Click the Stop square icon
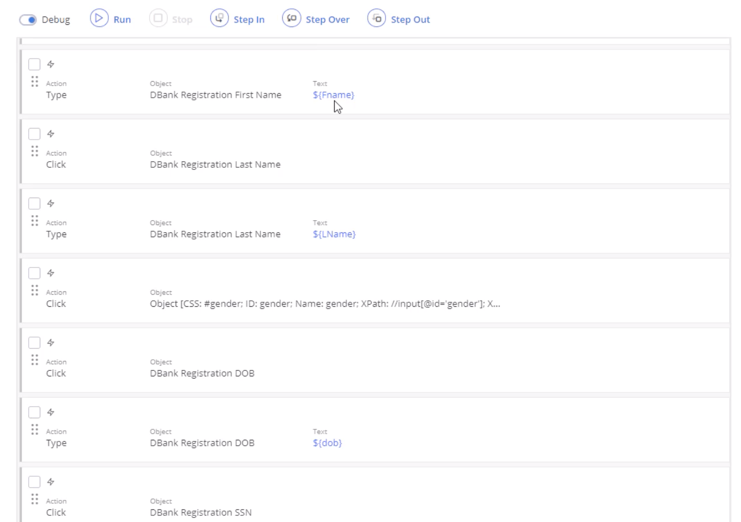The height and width of the screenshot is (522, 741). 158,19
